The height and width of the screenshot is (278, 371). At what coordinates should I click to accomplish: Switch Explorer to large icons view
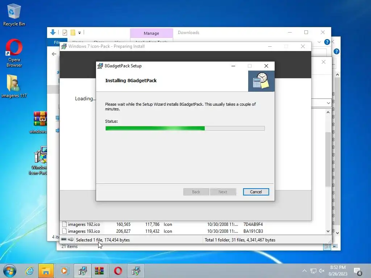tap(335, 246)
